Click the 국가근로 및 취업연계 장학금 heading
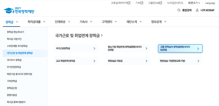This screenshot has height=106, width=219. [77, 36]
